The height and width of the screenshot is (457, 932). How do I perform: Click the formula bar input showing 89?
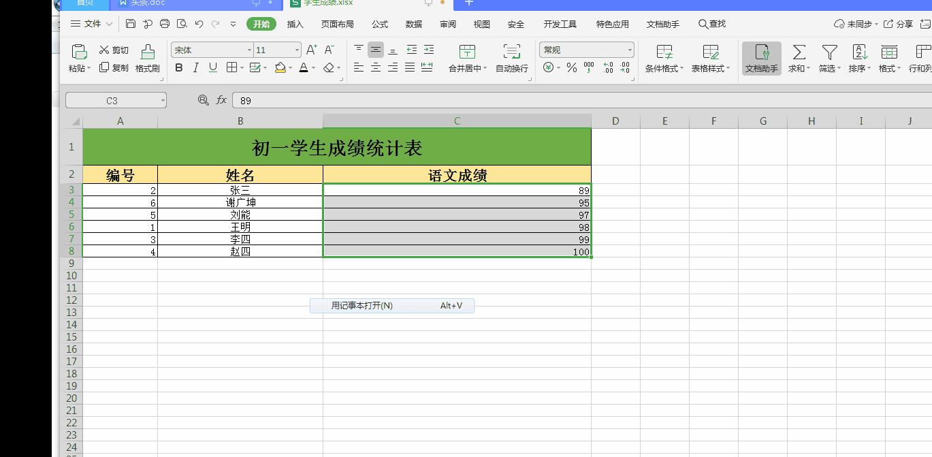tap(582, 100)
